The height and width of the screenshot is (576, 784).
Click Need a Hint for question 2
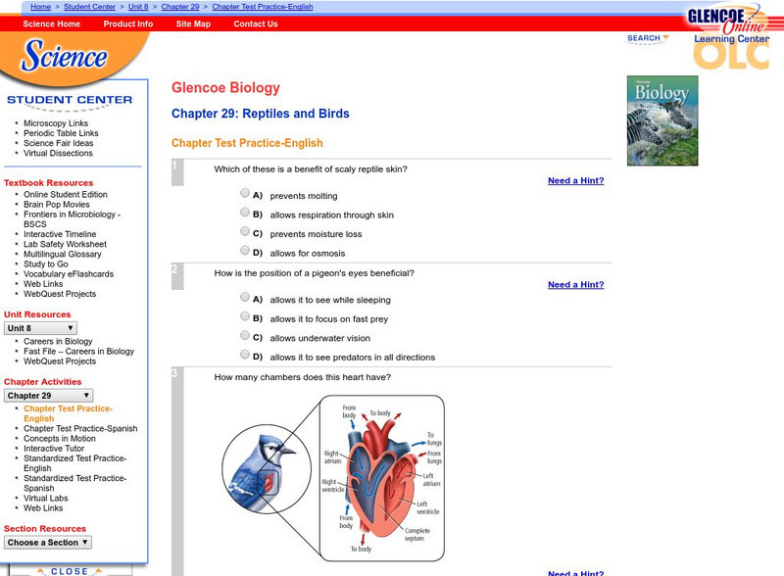tap(576, 284)
